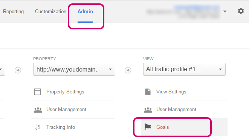Viewport: 249px width, 139px height.
Task: Click the View User Management people icon
Action: (x=148, y=110)
